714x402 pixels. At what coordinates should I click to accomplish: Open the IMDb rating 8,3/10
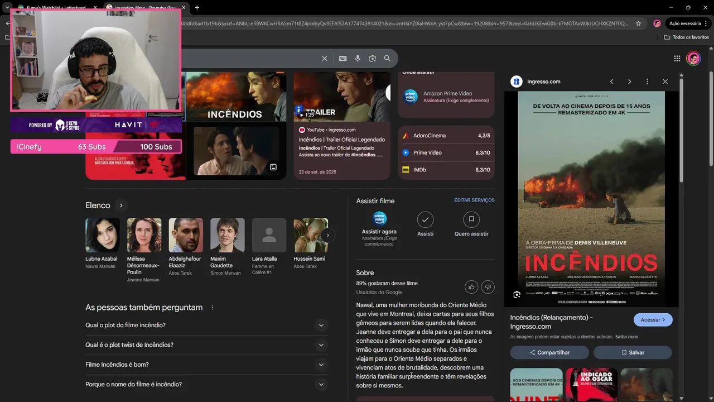point(446,170)
